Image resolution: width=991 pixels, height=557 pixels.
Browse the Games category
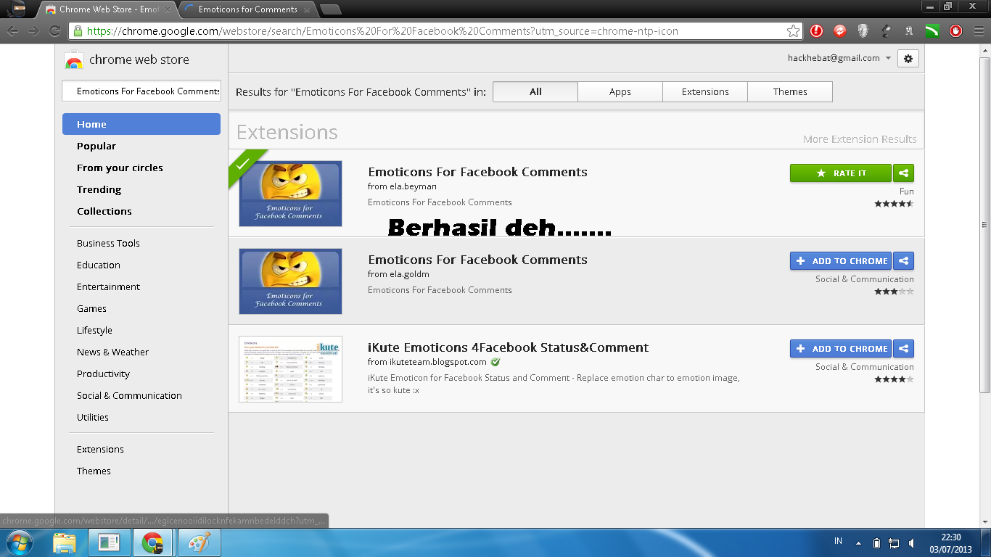click(91, 308)
